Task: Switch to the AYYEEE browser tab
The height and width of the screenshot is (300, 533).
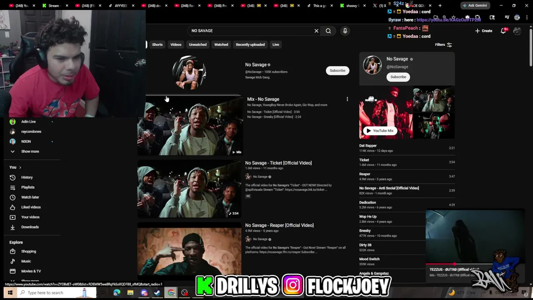Action: click(121, 5)
